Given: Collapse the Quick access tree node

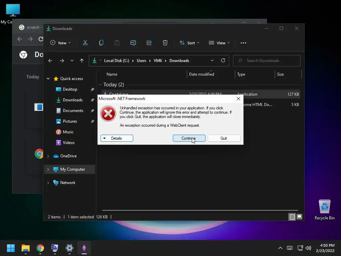Looking at the screenshot, I should click(48, 79).
